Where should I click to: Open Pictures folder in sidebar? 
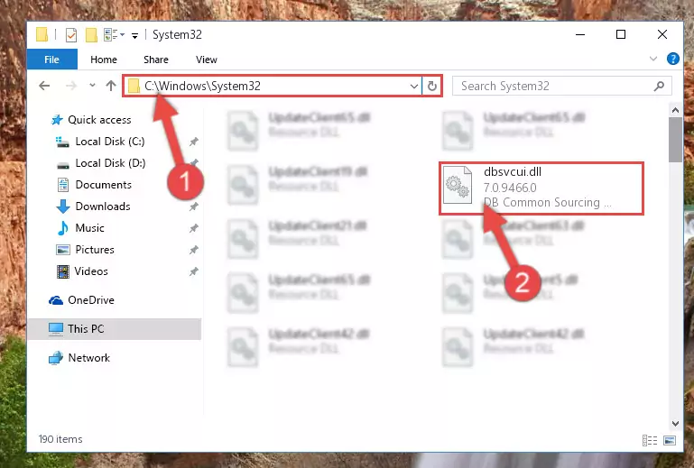(94, 250)
